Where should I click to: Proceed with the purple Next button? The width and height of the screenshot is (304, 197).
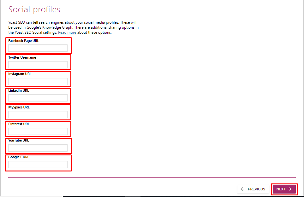click(x=284, y=189)
